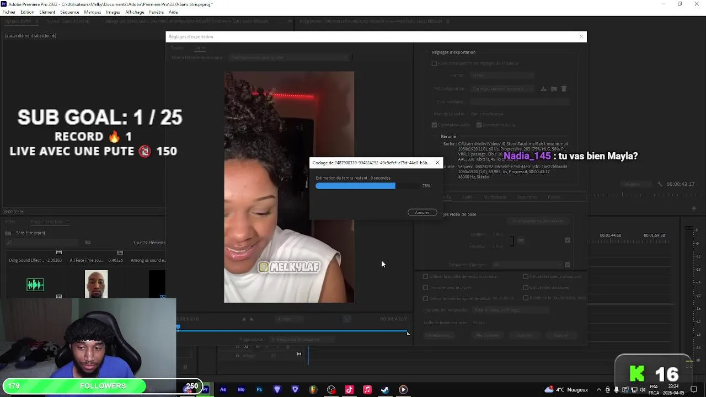Open the Affichage menu

click(x=135, y=12)
